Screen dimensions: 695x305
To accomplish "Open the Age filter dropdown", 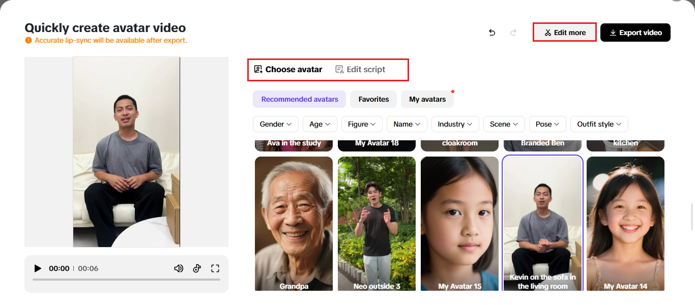I will pyautogui.click(x=320, y=124).
